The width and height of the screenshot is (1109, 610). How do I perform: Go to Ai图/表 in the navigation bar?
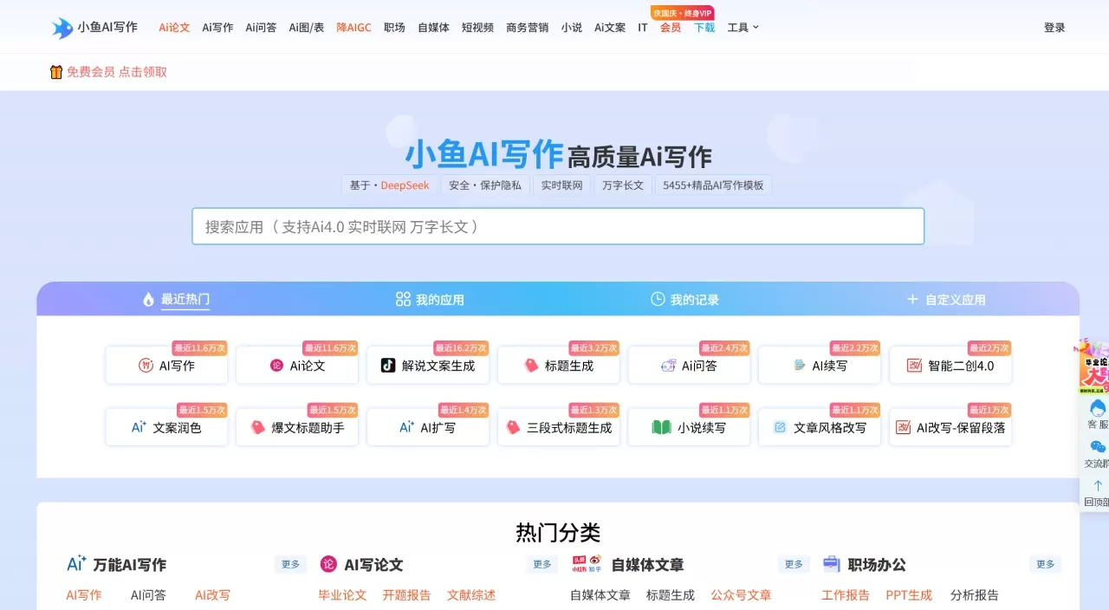pyautogui.click(x=307, y=28)
